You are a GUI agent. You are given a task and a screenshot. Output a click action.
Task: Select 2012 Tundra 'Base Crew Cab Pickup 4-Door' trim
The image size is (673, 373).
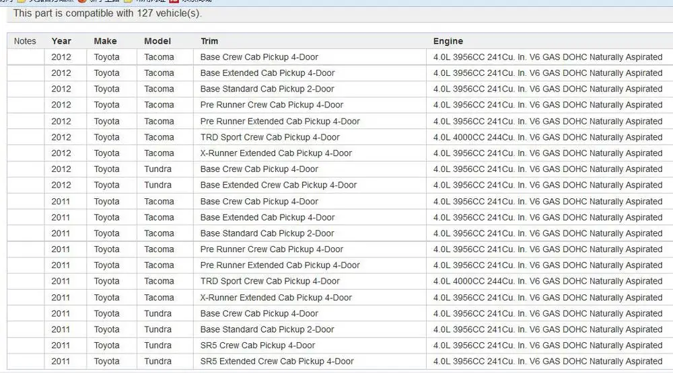[x=259, y=169]
